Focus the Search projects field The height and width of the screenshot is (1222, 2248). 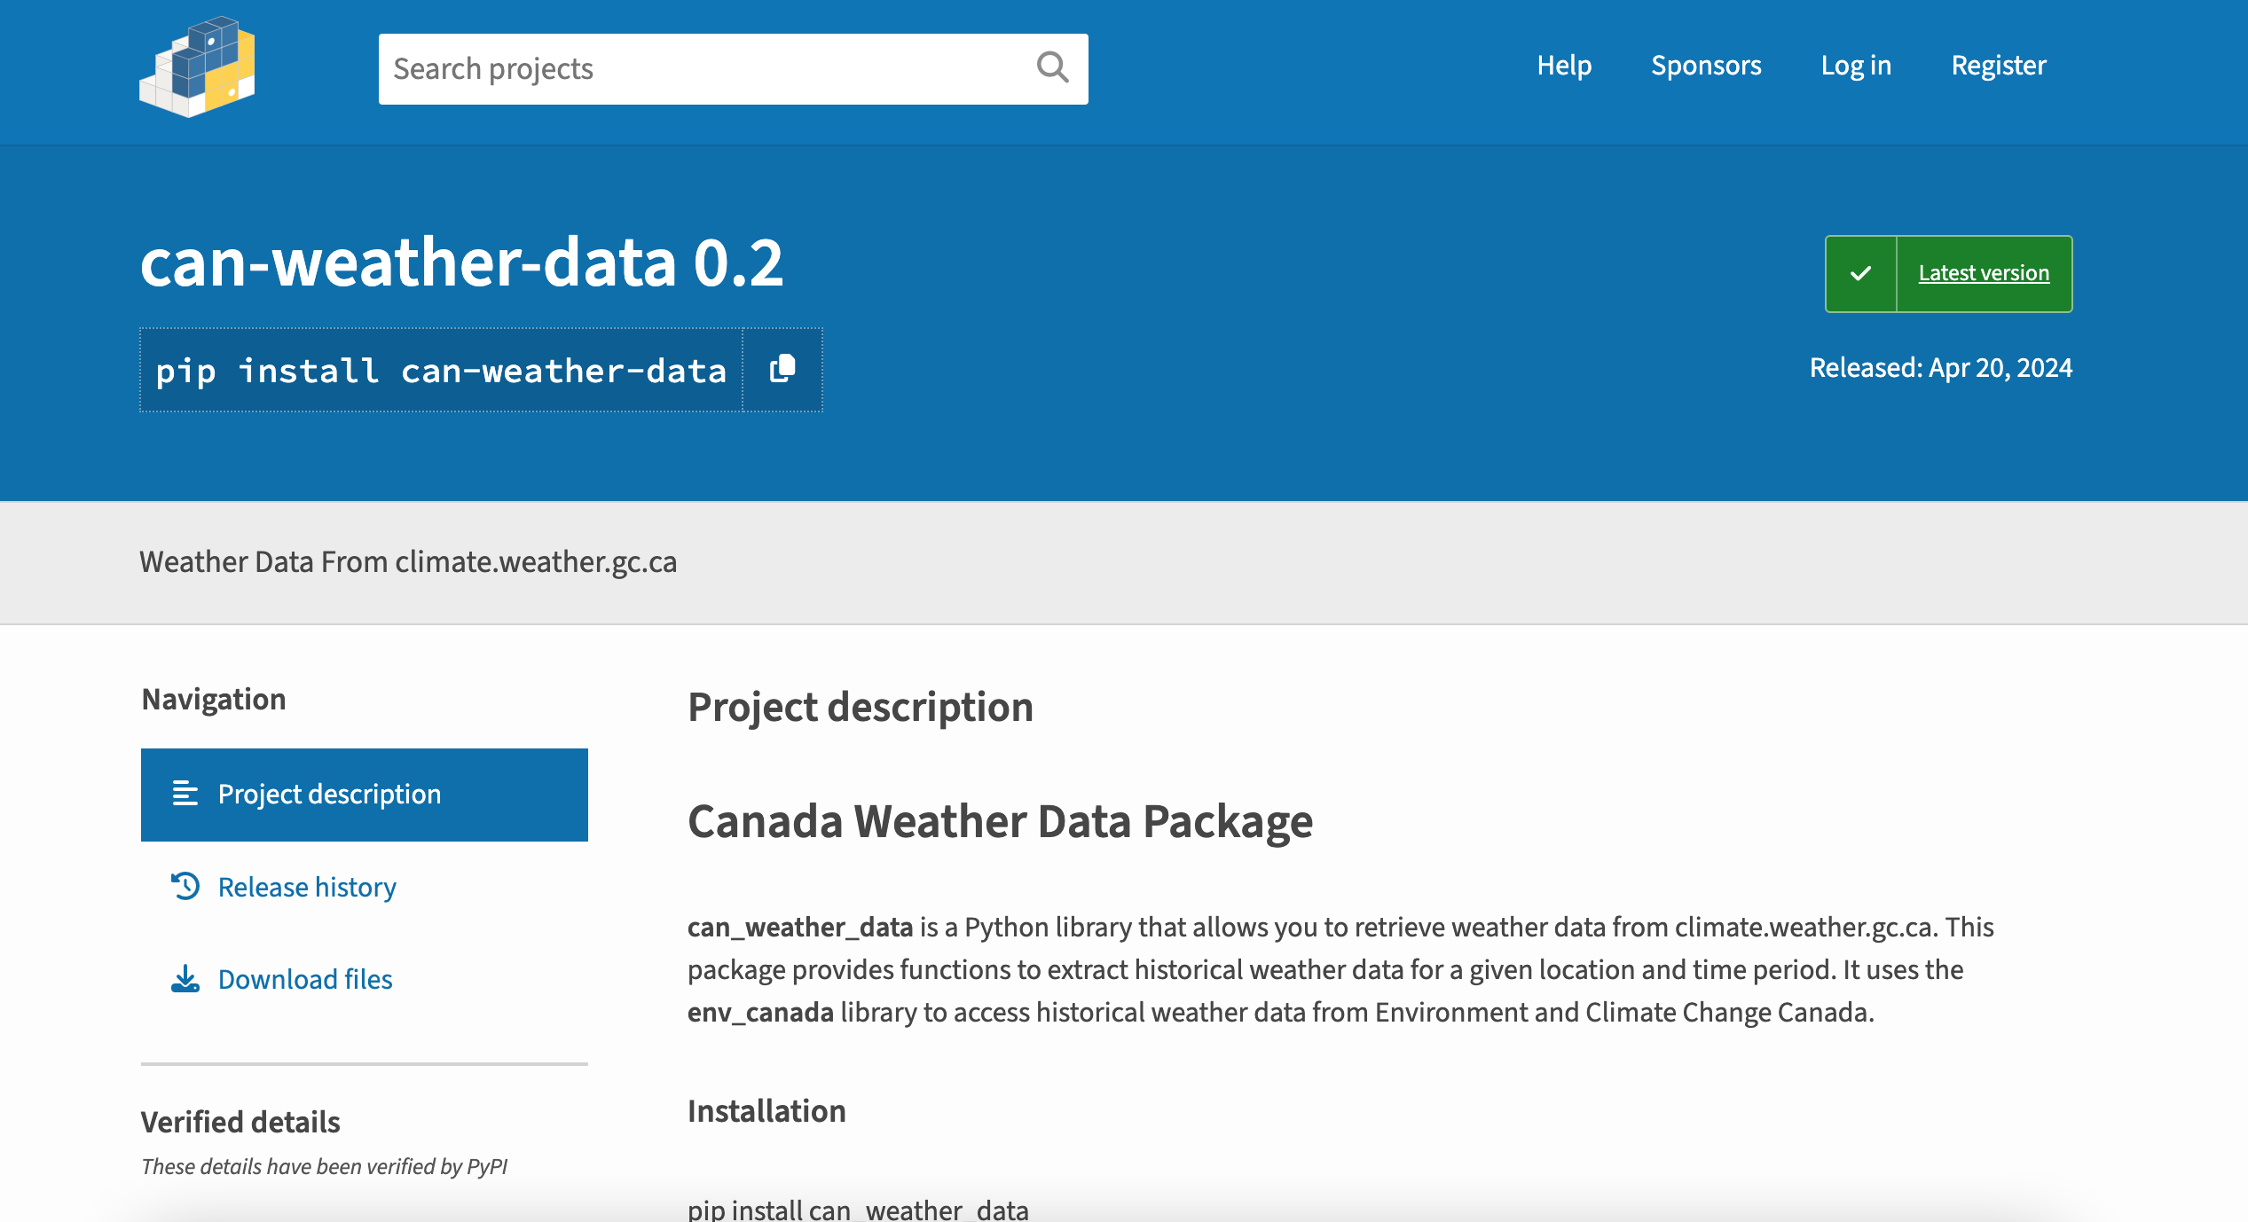coord(733,68)
